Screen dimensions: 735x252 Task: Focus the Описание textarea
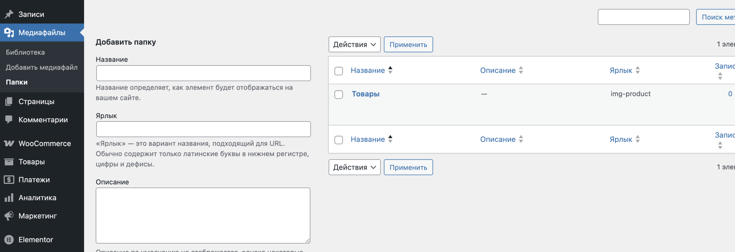click(203, 216)
